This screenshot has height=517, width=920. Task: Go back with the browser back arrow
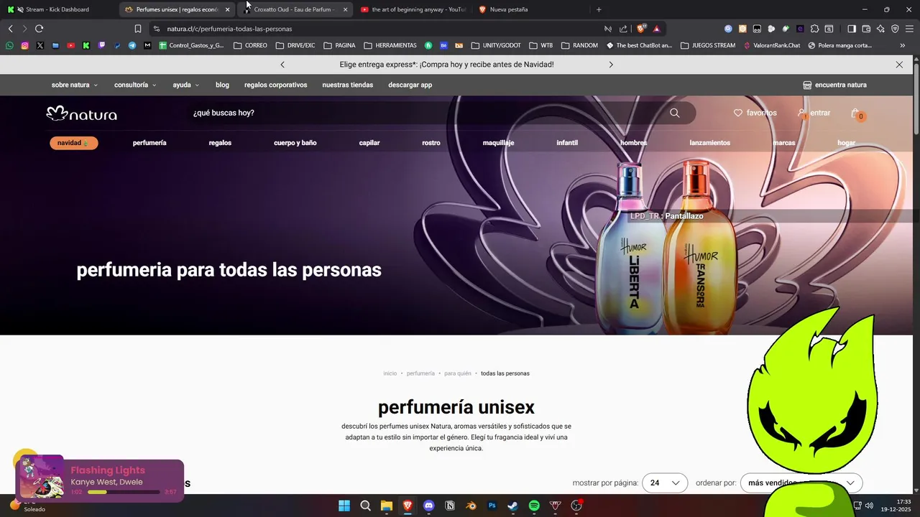tap(10, 29)
